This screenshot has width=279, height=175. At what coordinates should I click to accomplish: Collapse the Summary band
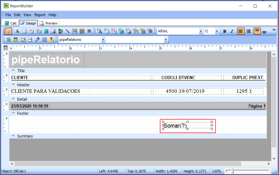tap(13, 136)
